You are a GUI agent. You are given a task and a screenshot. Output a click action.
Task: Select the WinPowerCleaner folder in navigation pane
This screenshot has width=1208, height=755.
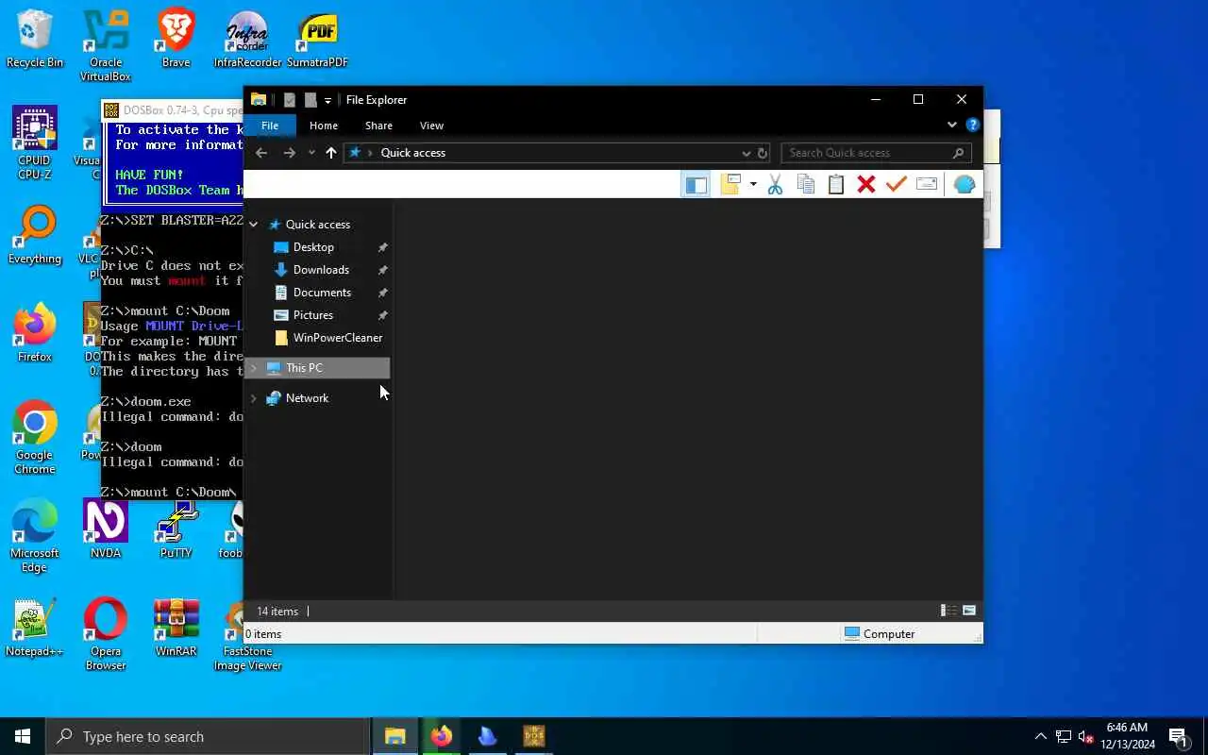(x=337, y=338)
